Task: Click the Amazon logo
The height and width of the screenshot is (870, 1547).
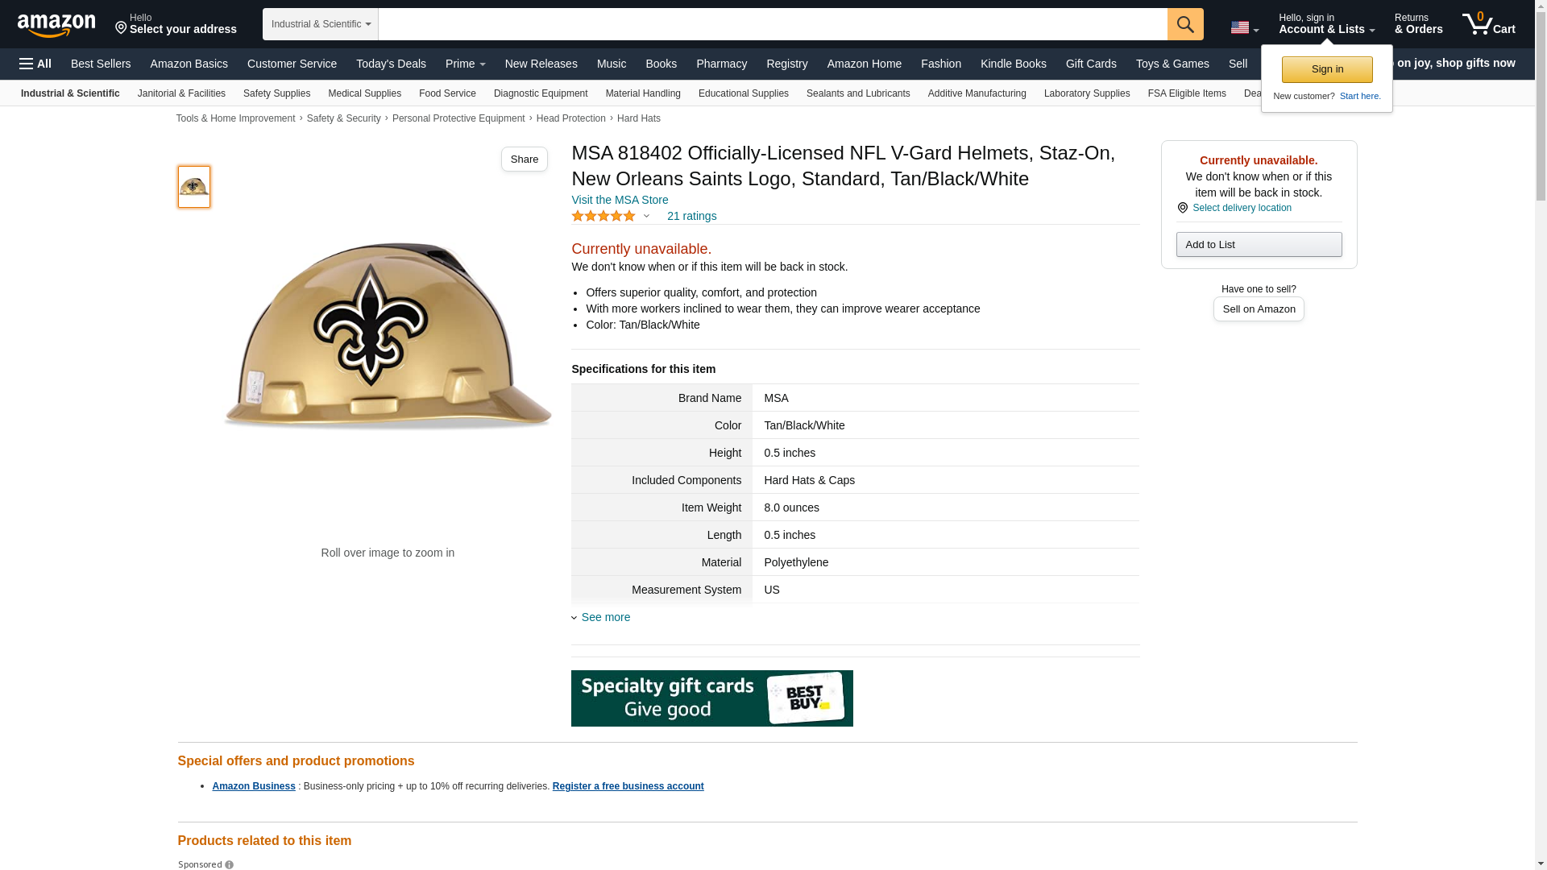Action: pos(56,25)
